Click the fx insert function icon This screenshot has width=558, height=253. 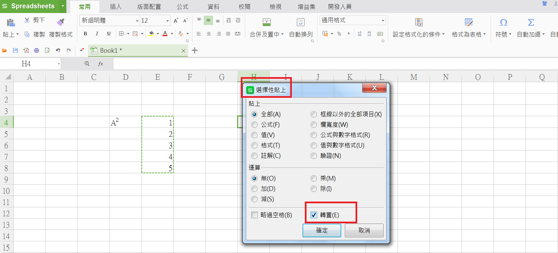(100, 64)
